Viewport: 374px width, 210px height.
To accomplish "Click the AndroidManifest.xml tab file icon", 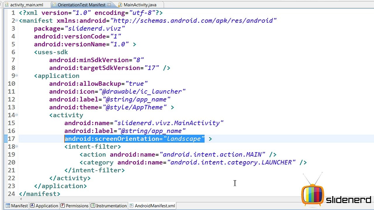I will (x=131, y=206).
